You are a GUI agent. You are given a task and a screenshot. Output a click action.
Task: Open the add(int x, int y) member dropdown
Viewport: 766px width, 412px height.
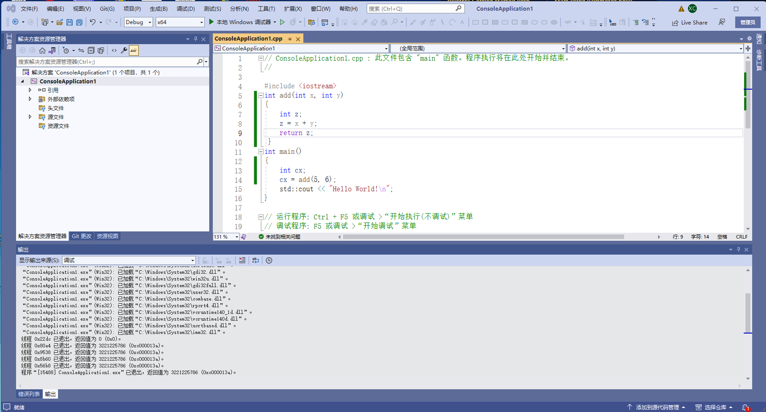click(x=655, y=48)
